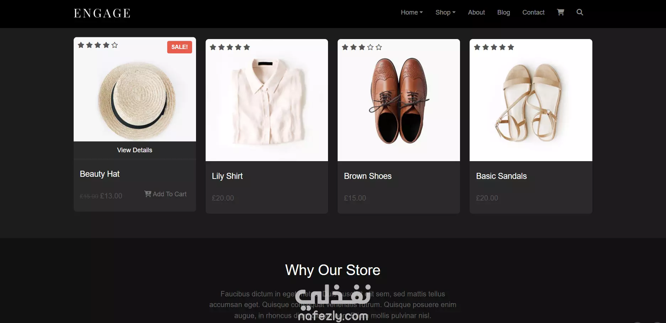Go to the Contact page
The image size is (666, 323).
pyautogui.click(x=533, y=12)
